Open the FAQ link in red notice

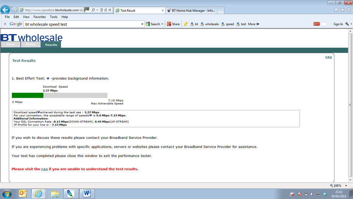tap(45, 169)
